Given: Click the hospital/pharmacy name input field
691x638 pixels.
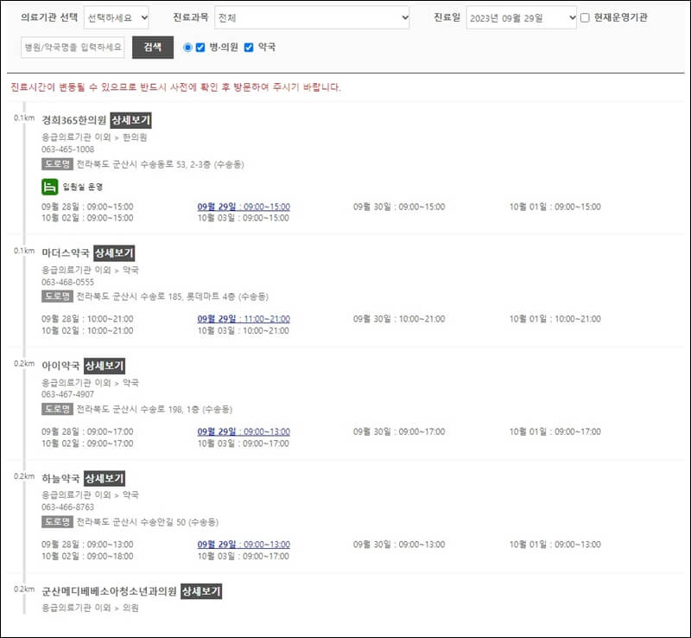Looking at the screenshot, I should pyautogui.click(x=73, y=48).
